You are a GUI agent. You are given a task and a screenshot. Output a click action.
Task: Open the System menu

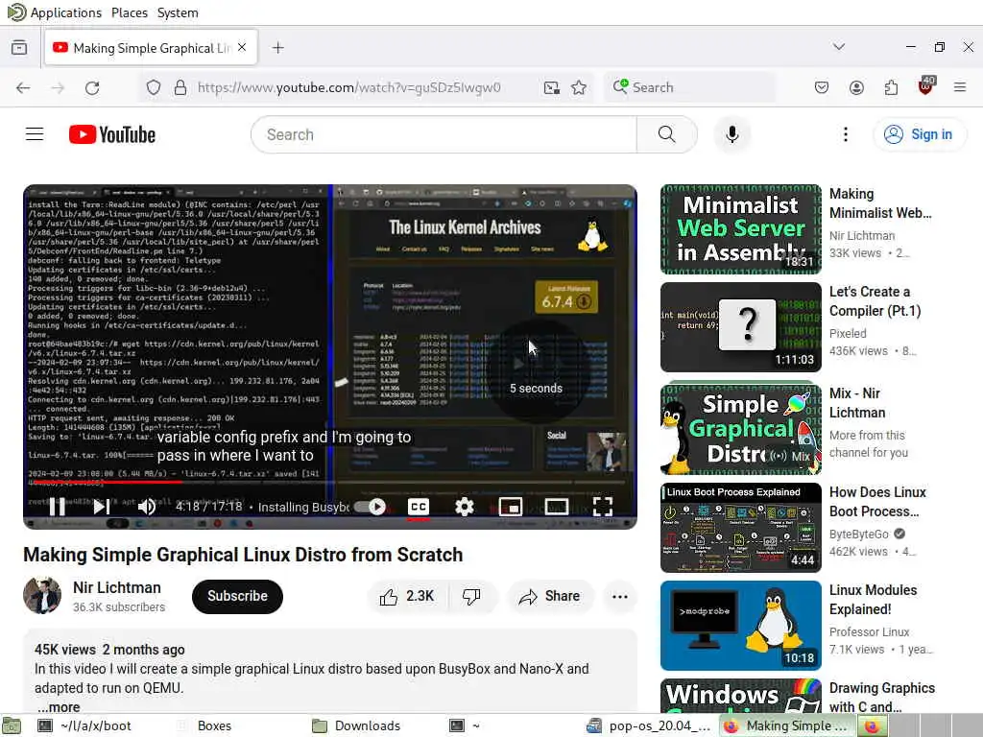pos(178,12)
